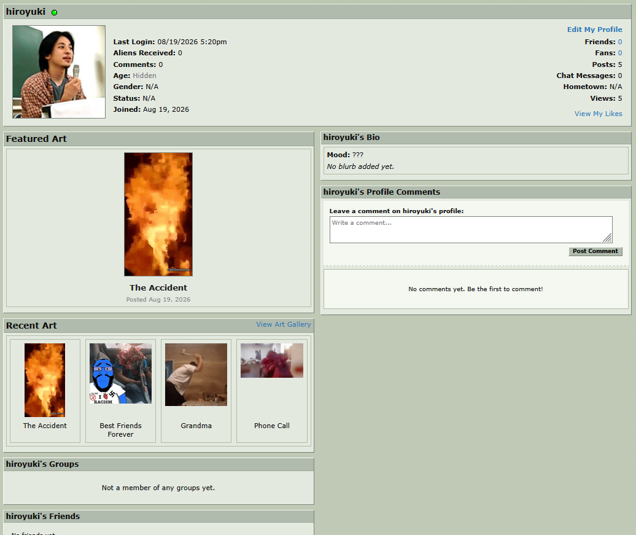Open the Best Friends Forever thumbnail

pyautogui.click(x=120, y=373)
